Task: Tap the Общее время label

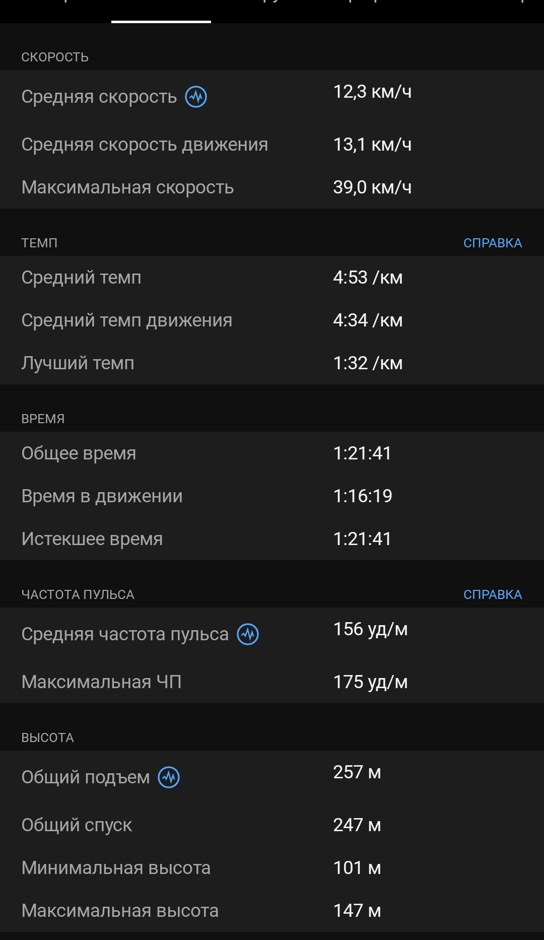Action: (x=79, y=453)
